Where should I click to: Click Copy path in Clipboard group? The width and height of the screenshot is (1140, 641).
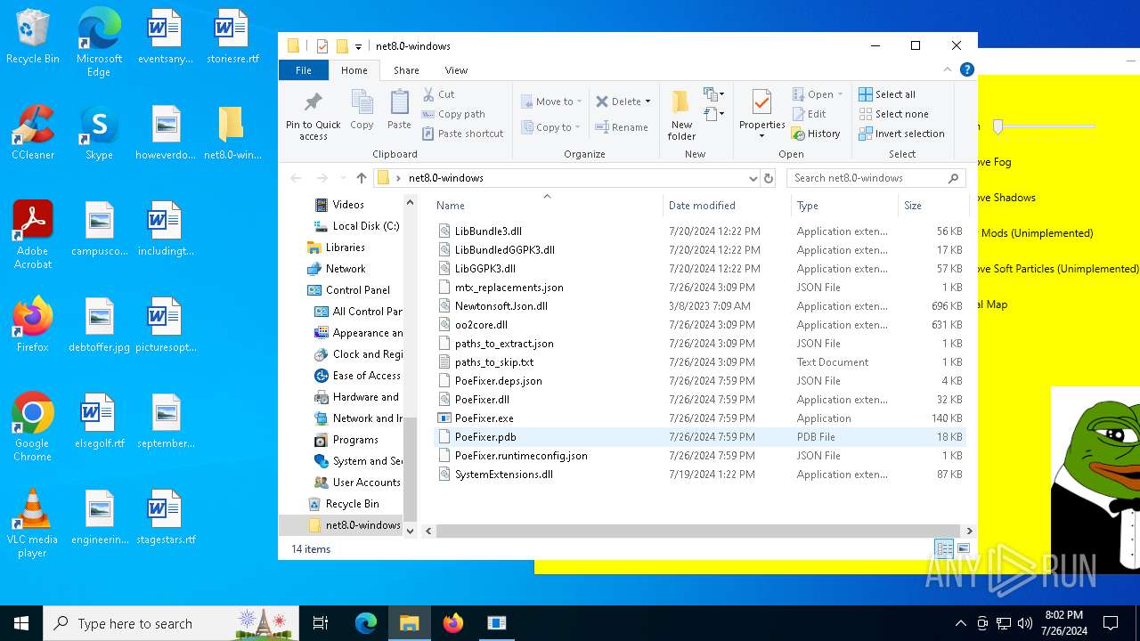pyautogui.click(x=453, y=114)
